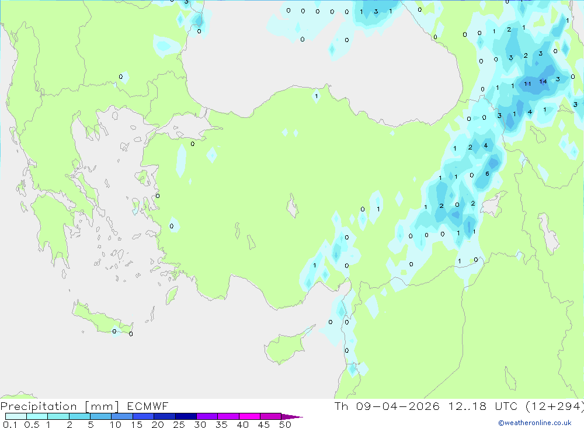This screenshot has width=584, height=428.
Task: Open the weatheronline.co.uk copyright link
Action: (535, 423)
